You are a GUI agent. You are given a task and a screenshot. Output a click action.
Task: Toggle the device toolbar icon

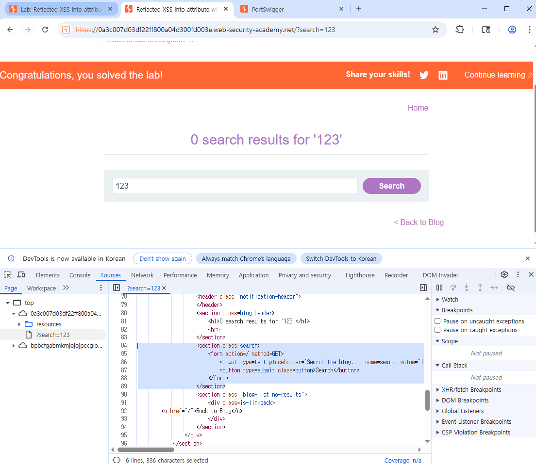(21, 274)
